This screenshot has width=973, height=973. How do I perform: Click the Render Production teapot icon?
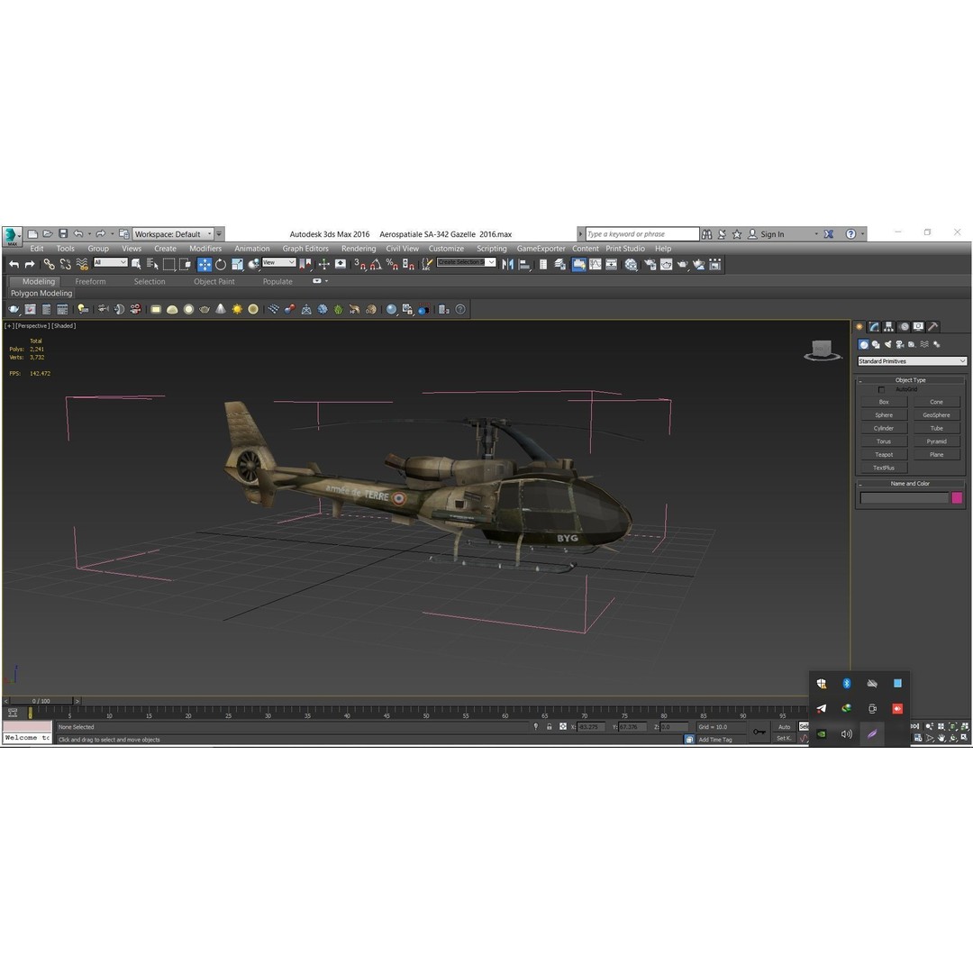[x=683, y=264]
